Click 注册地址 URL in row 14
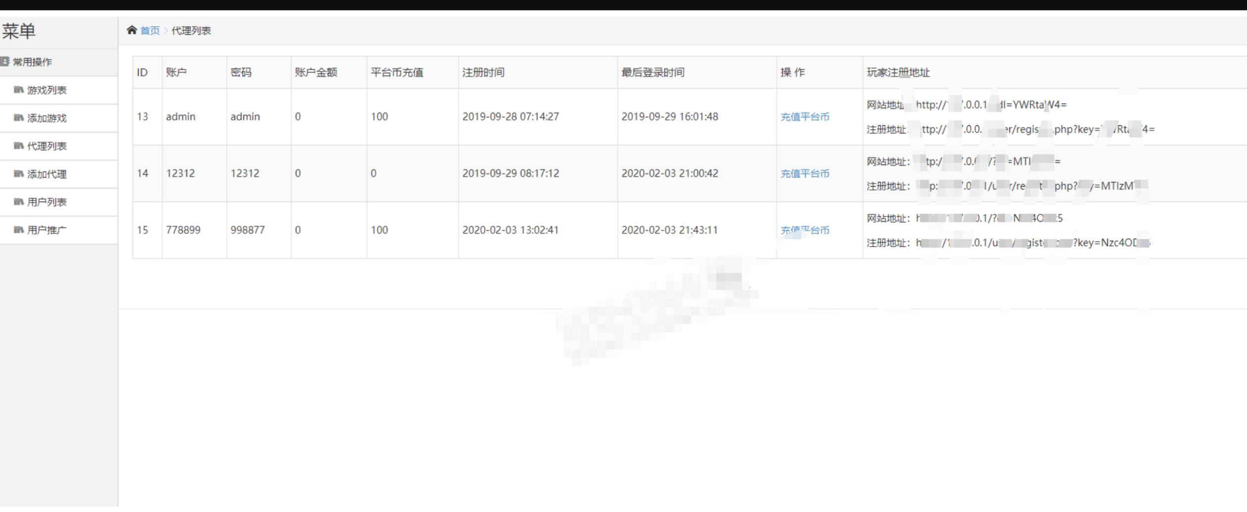 (1032, 186)
